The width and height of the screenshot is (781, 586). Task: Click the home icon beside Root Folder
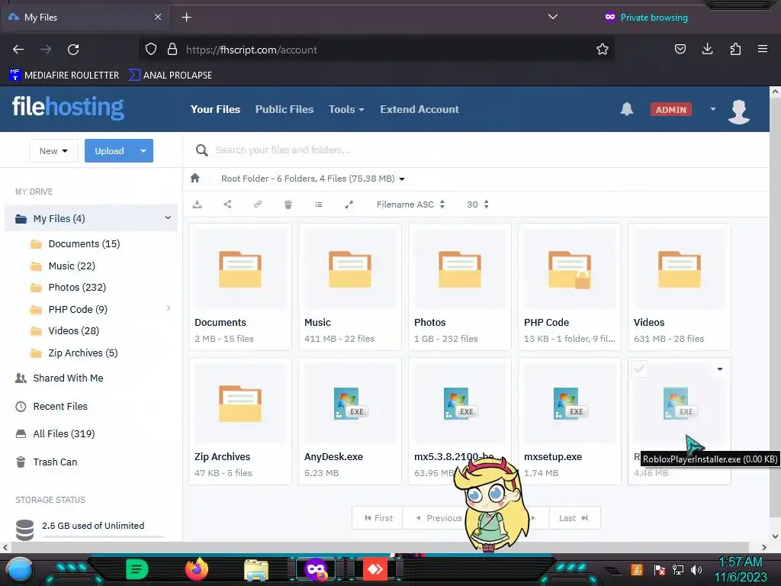(194, 178)
